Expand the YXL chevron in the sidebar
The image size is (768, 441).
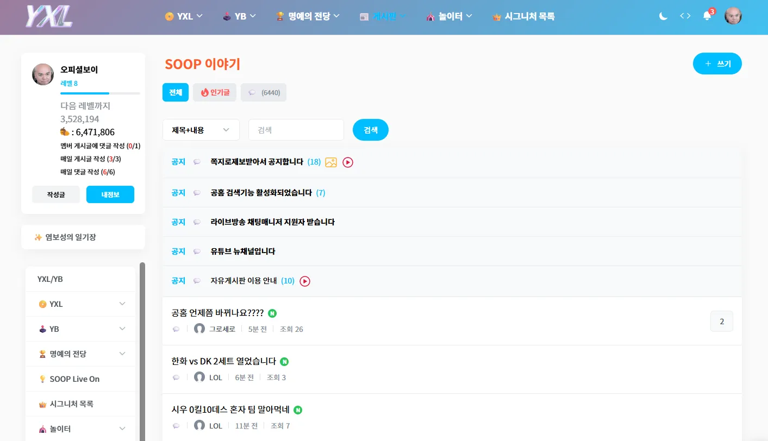pos(122,304)
